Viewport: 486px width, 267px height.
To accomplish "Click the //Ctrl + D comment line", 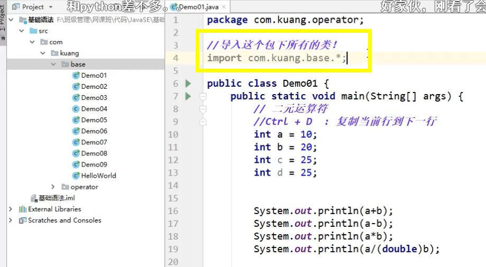I will [345, 122].
